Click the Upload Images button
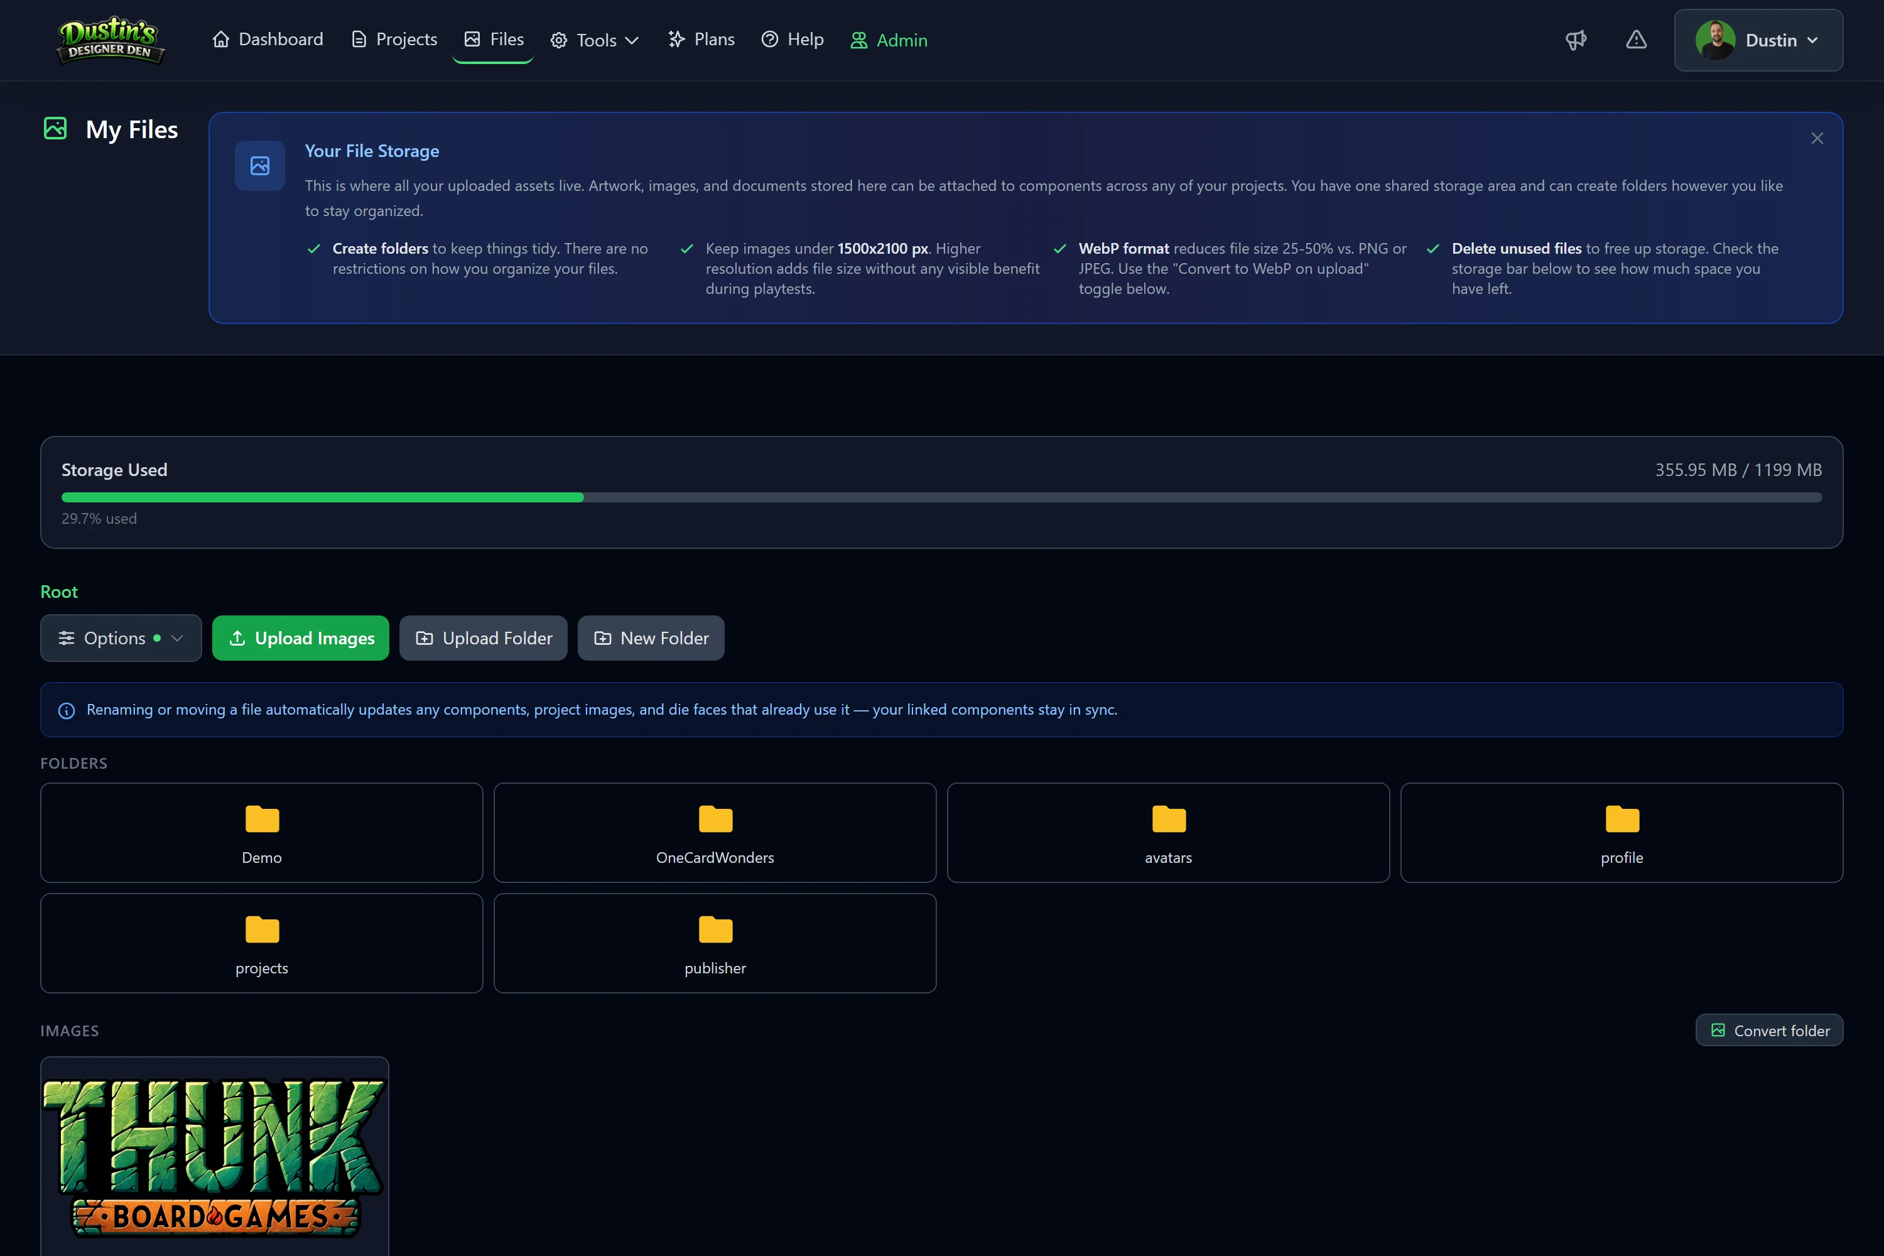The width and height of the screenshot is (1884, 1256). pos(300,637)
